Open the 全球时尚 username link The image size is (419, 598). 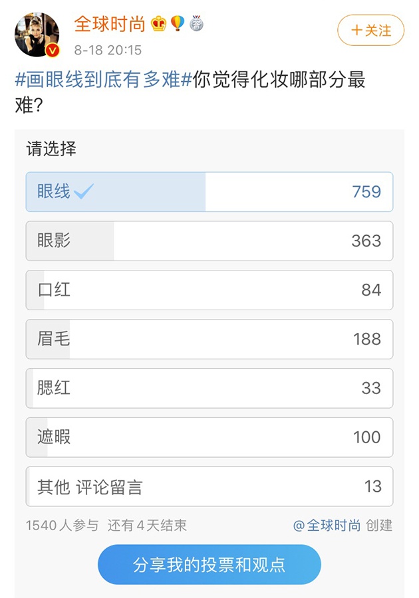[109, 25]
